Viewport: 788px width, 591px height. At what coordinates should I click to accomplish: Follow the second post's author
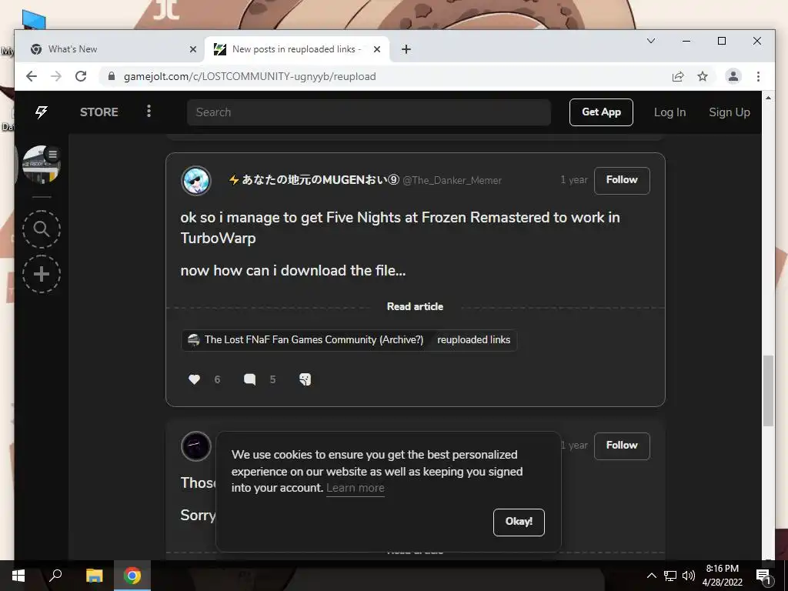click(622, 446)
